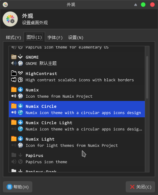Click the Numix Circle Light globe icon
This screenshot has height=195, width=158.
[20, 129]
